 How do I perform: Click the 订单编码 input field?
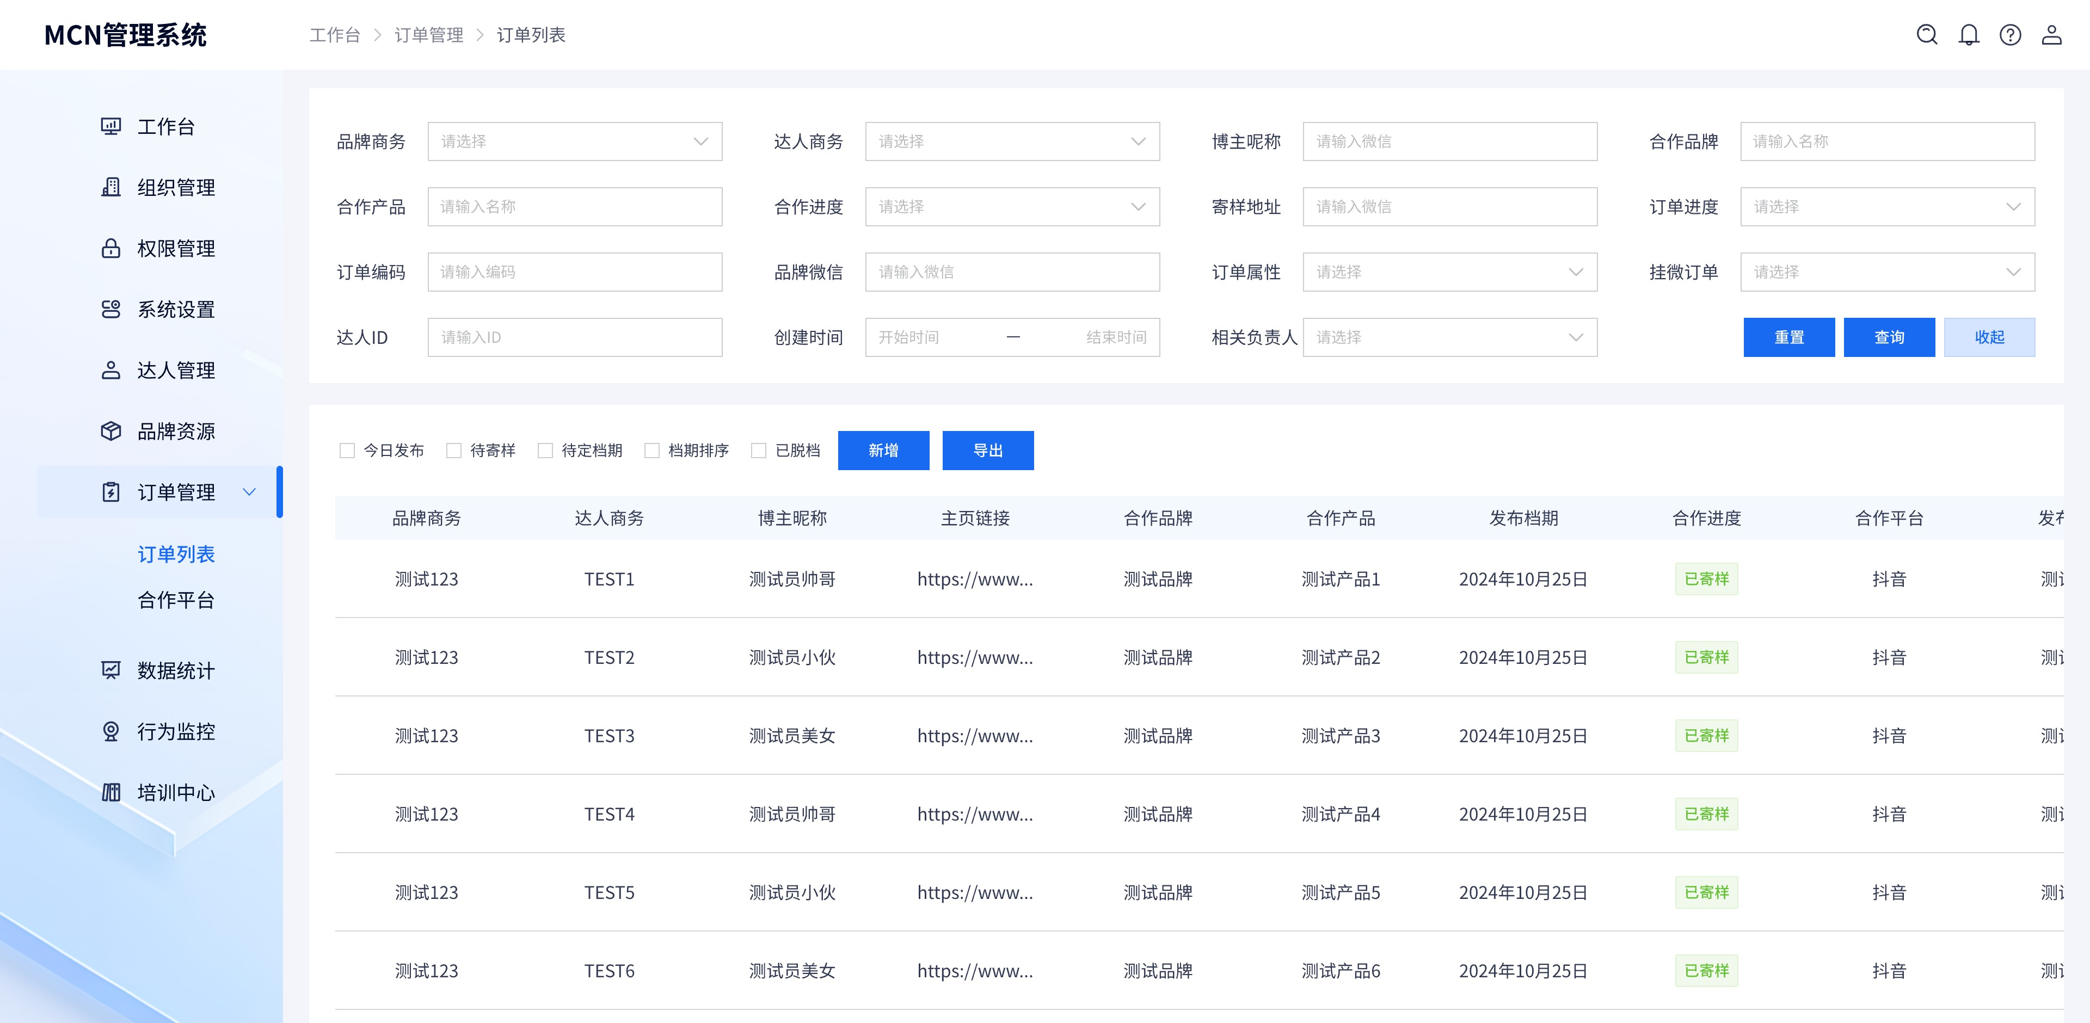coord(574,272)
